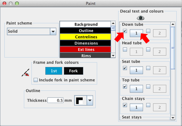Uncheck Down tube first decal checkbox
182x126 pixels.
(125, 31)
